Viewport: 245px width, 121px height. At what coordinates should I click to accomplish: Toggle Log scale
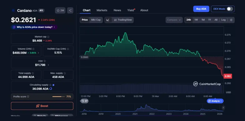[223, 20]
